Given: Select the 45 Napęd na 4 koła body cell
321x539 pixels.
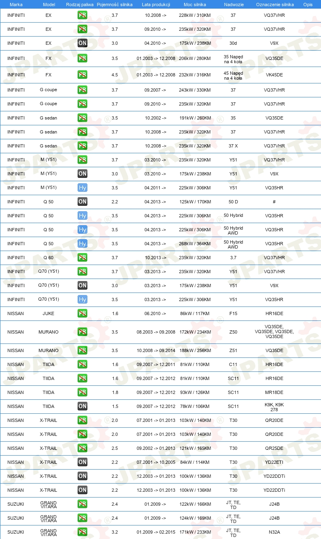Looking at the screenshot, I should (x=233, y=76).
